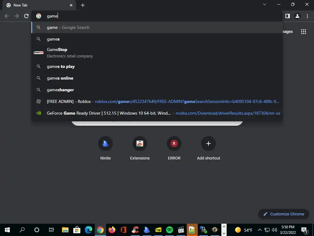Open the padlock app in taskbar

(203, 230)
